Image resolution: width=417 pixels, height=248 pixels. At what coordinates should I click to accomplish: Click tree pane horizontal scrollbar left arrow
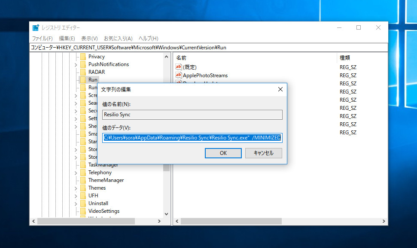click(x=33, y=221)
